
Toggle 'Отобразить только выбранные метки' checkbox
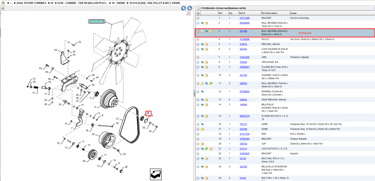point(199,8)
